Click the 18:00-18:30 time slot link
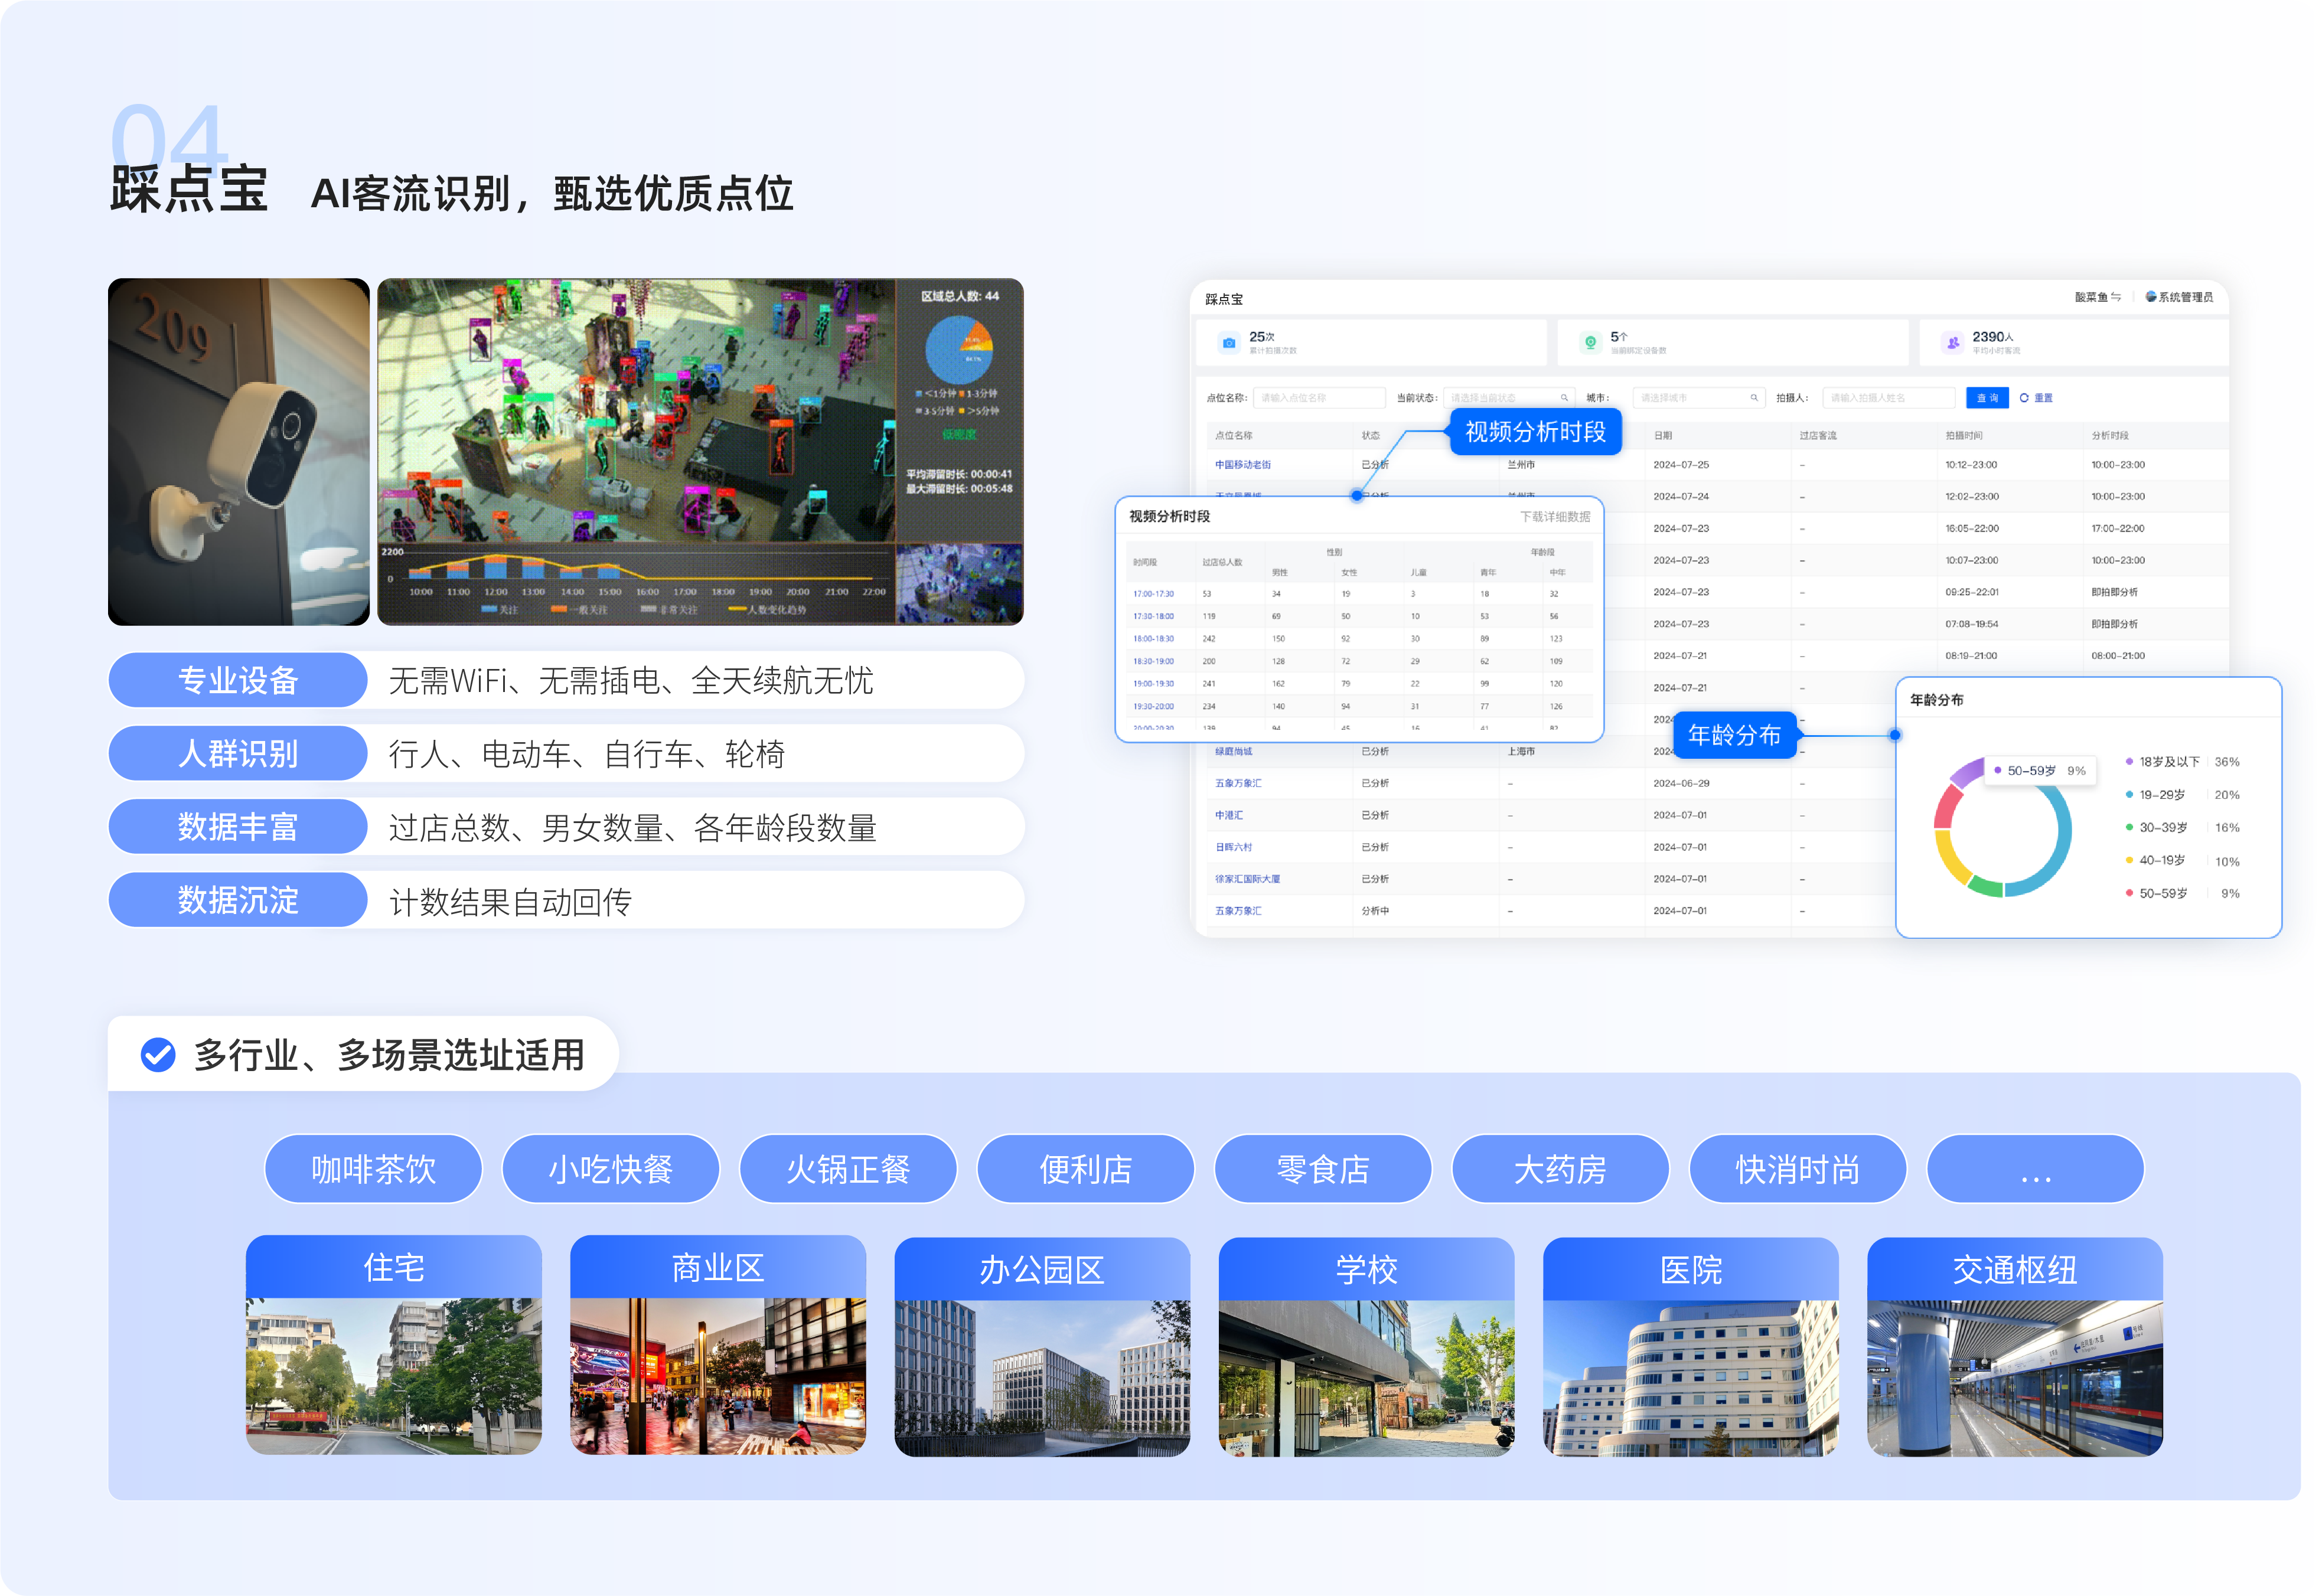This screenshot has width=2319, height=1596. pyautogui.click(x=1153, y=638)
